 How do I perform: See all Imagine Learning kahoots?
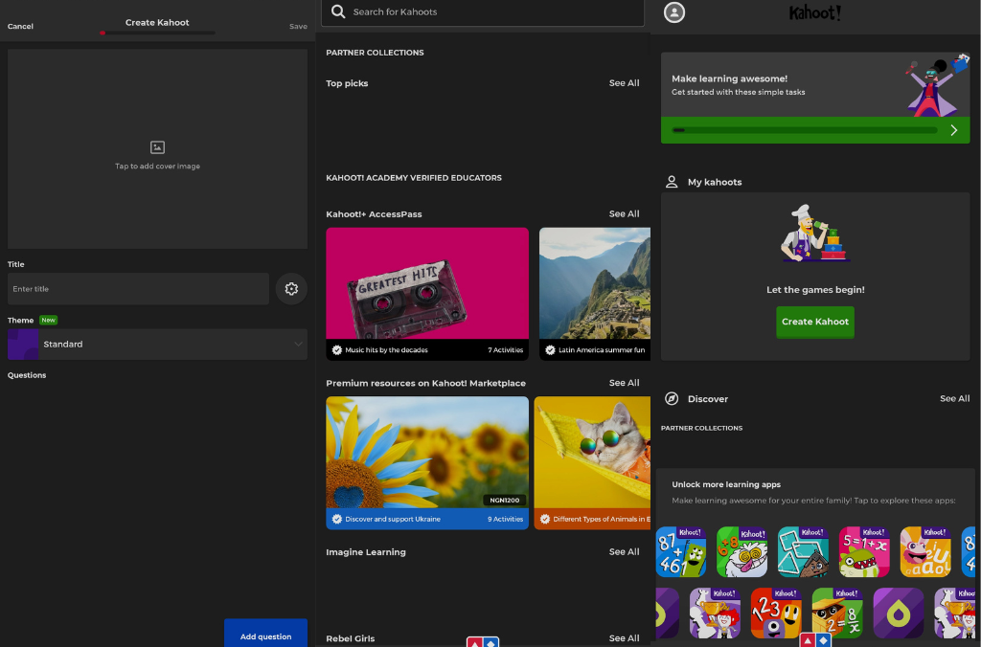click(624, 551)
